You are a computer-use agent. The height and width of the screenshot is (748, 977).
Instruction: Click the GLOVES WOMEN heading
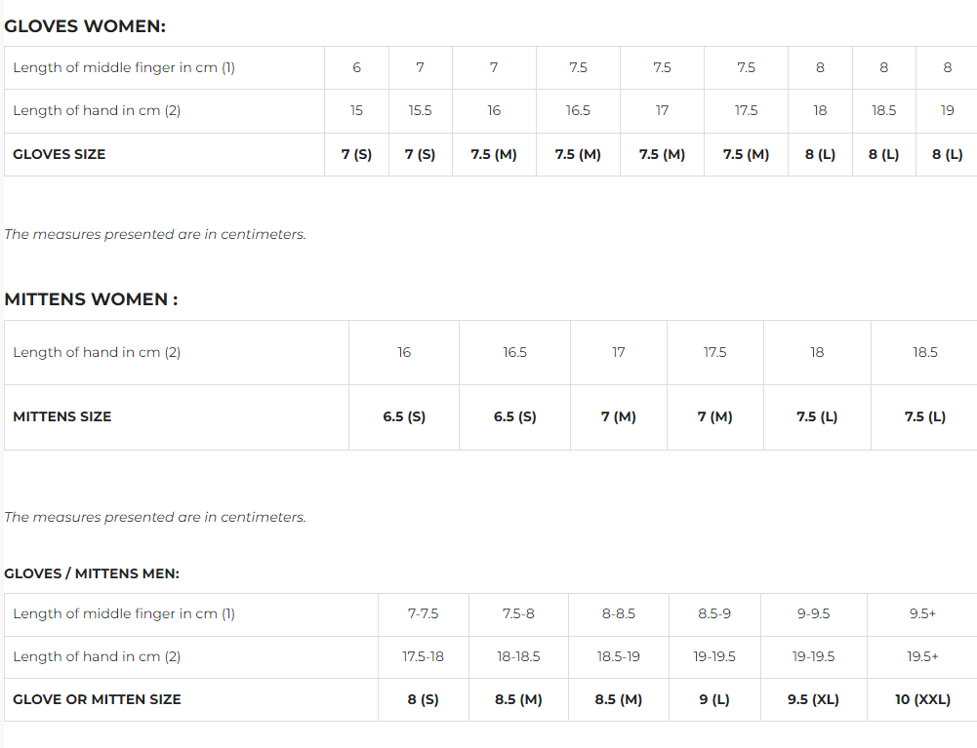(85, 26)
